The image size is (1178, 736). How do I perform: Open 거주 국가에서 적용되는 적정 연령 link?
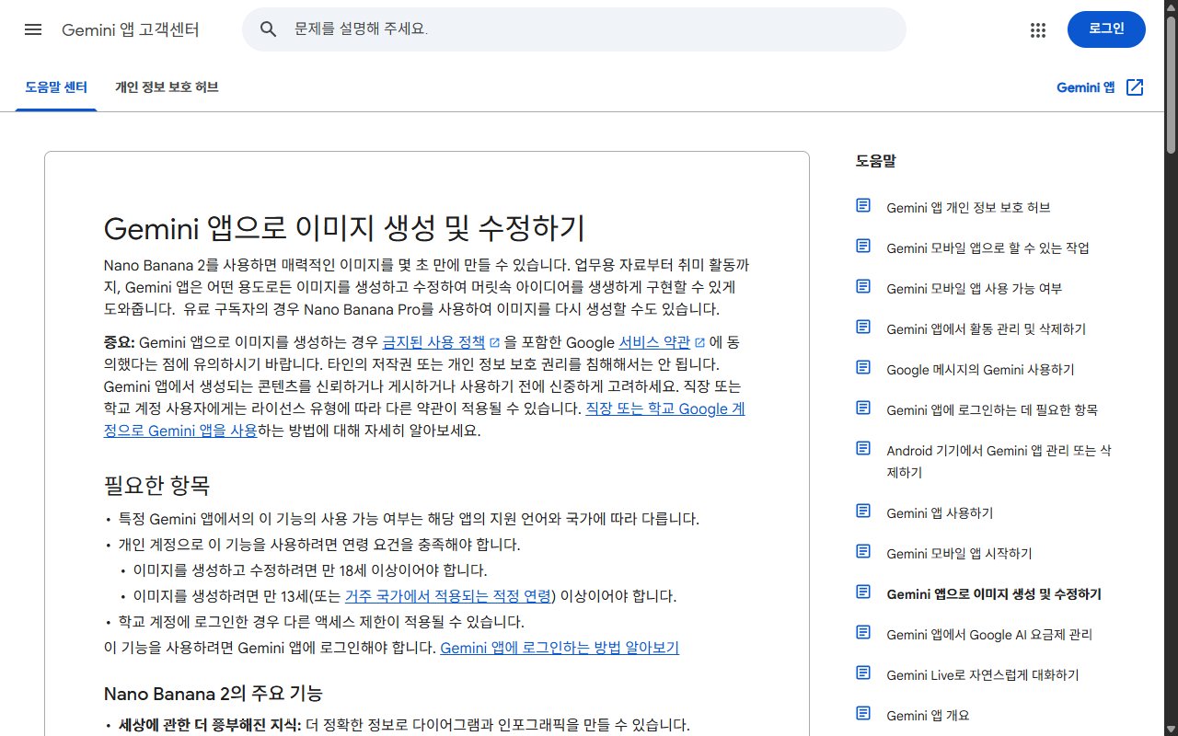tap(447, 596)
